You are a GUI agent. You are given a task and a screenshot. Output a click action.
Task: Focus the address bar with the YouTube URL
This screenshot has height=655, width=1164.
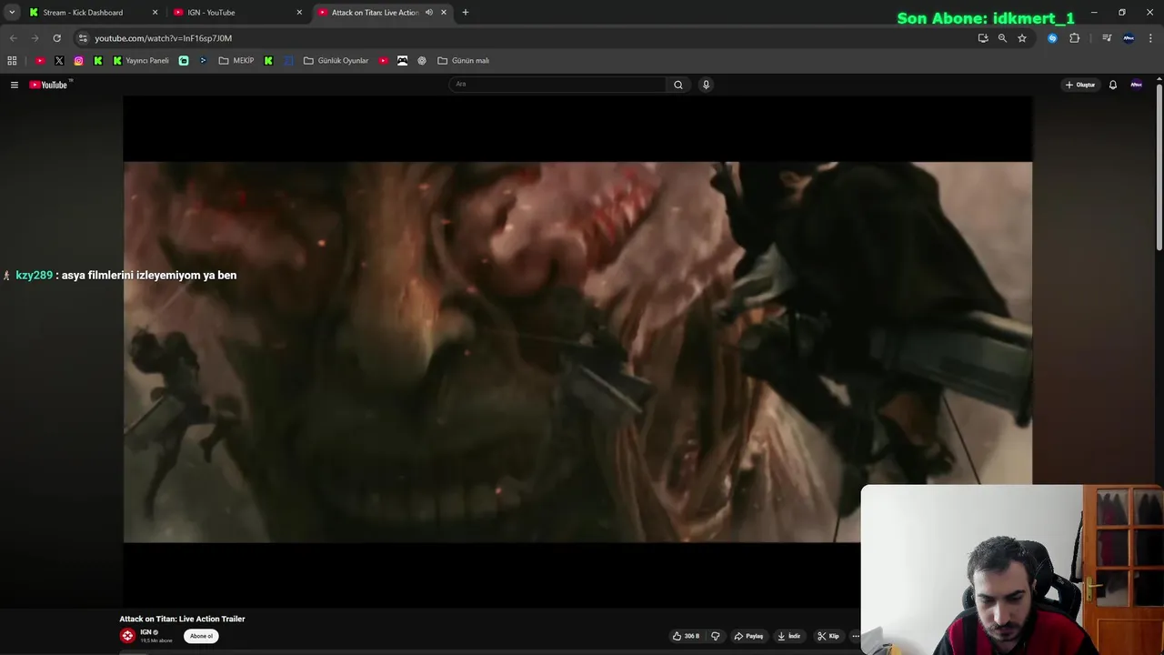(x=527, y=38)
